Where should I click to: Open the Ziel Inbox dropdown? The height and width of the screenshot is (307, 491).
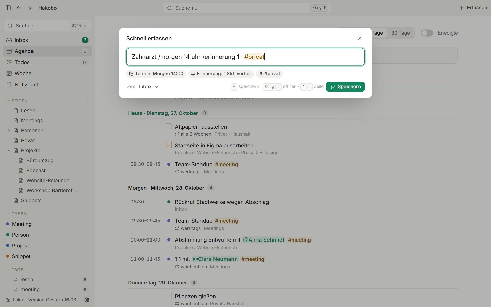click(x=149, y=87)
